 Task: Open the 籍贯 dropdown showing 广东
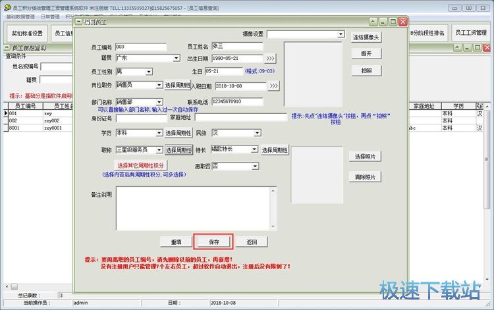177,58
